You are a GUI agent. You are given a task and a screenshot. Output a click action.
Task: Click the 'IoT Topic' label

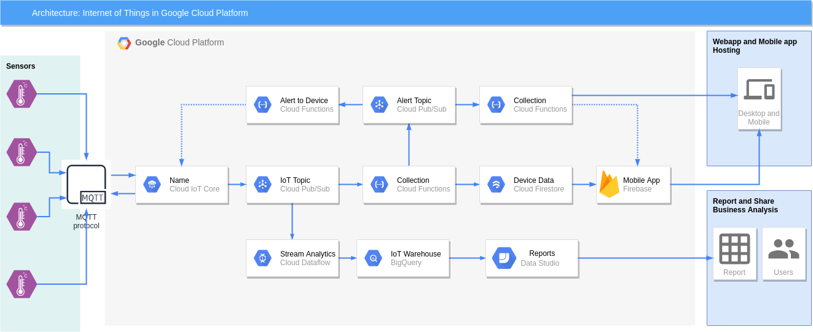tap(295, 180)
